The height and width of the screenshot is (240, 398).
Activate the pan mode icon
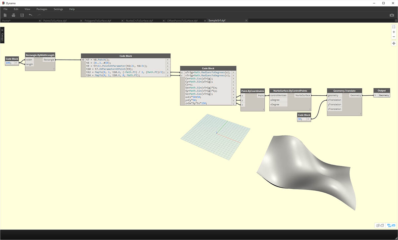(x=394, y=43)
